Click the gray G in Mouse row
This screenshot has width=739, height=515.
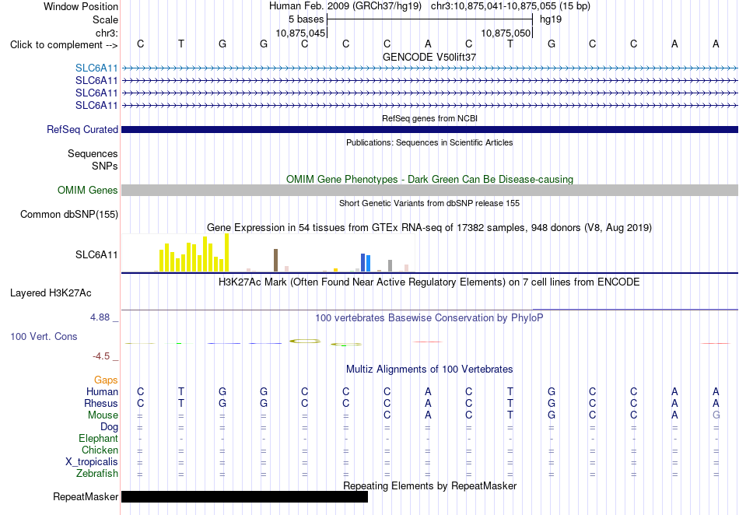coord(716,415)
